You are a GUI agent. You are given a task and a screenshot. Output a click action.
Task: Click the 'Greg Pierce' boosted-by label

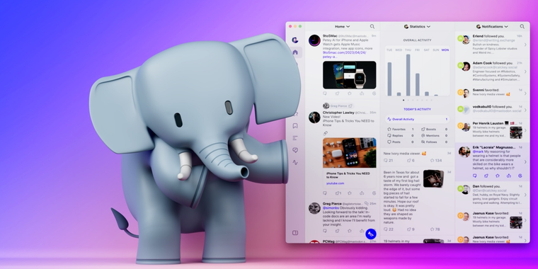pos(338,106)
